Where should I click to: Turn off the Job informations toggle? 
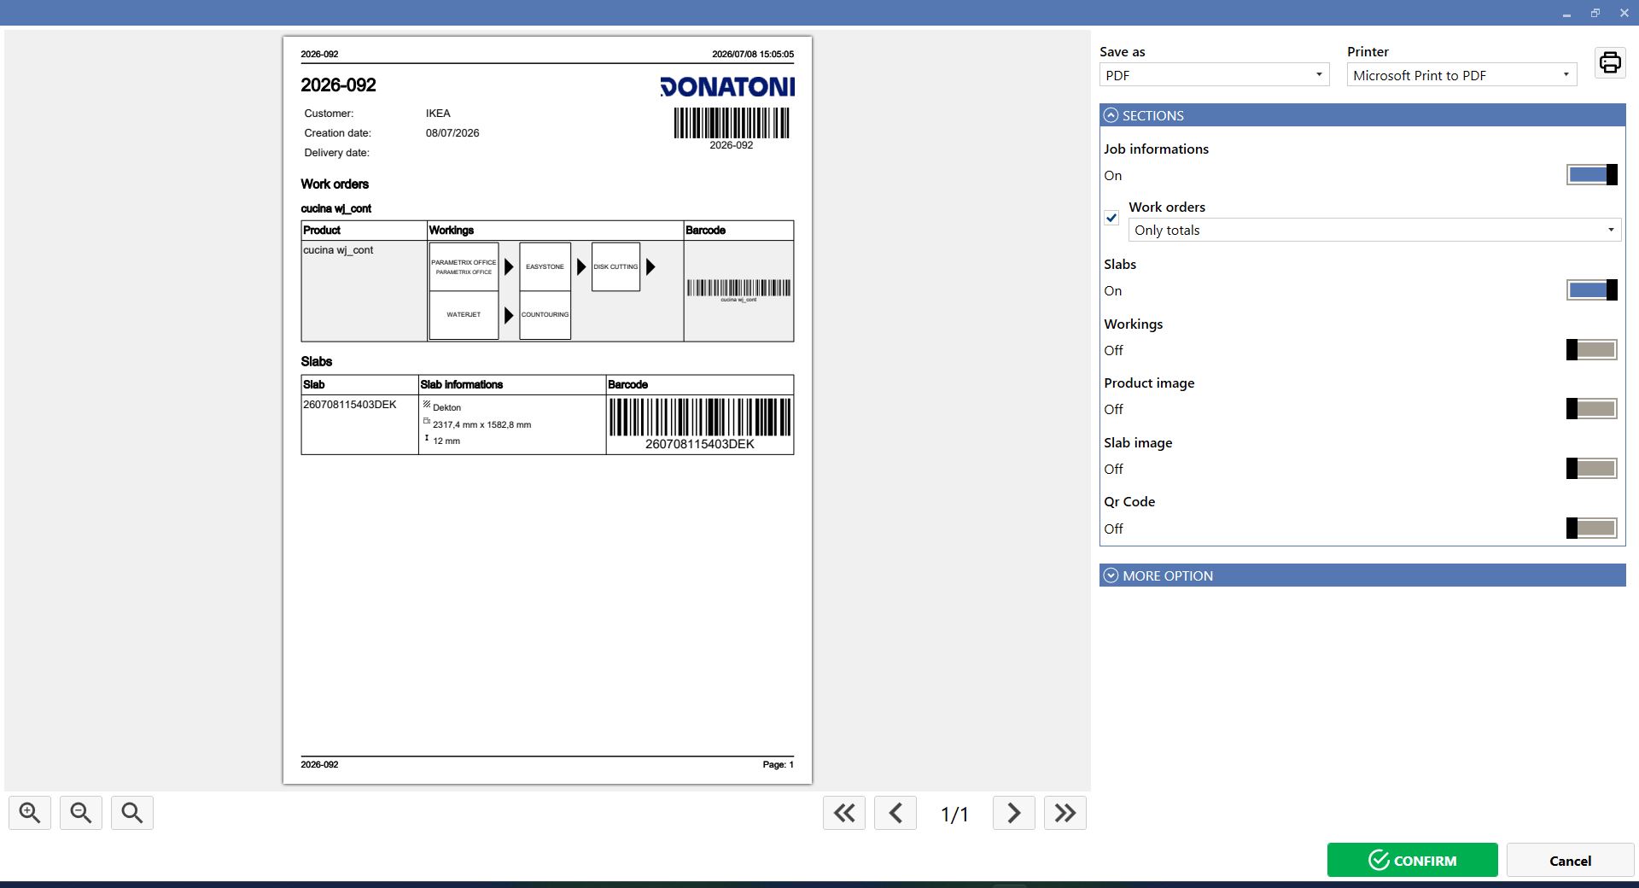click(x=1592, y=175)
